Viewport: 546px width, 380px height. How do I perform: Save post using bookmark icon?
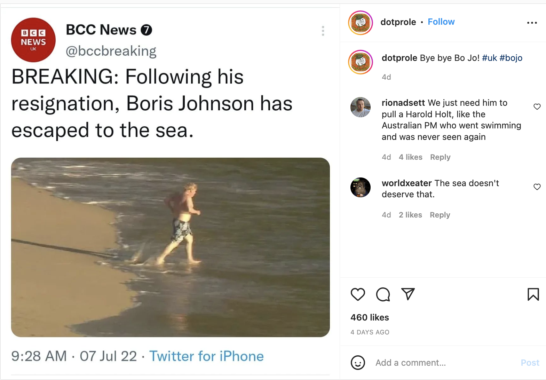tap(533, 294)
